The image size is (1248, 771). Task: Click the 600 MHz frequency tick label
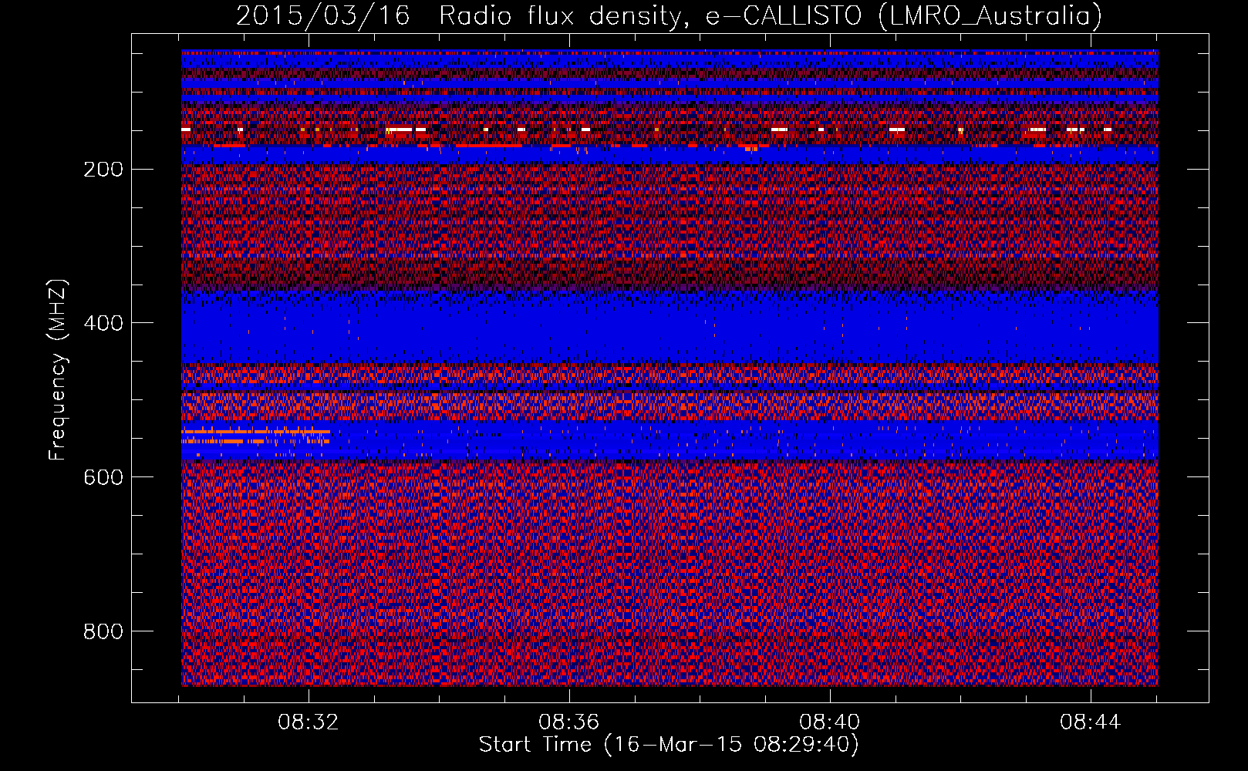[x=103, y=477]
